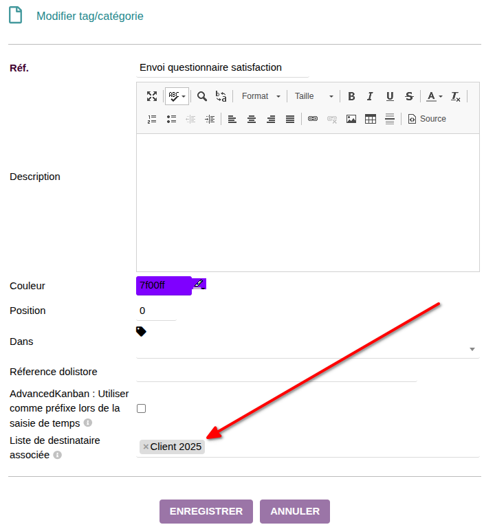
Task: Open the color picker pencil icon
Action: [x=199, y=284]
